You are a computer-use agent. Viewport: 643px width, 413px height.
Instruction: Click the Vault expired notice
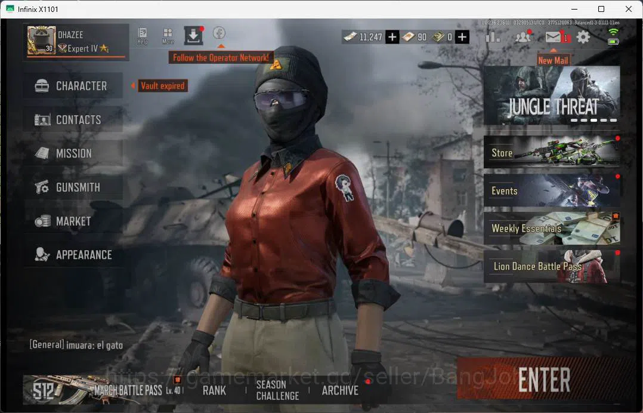tap(162, 86)
